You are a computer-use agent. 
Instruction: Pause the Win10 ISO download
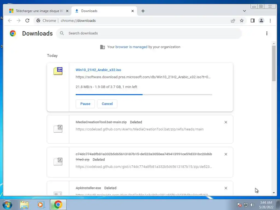pos(85,104)
